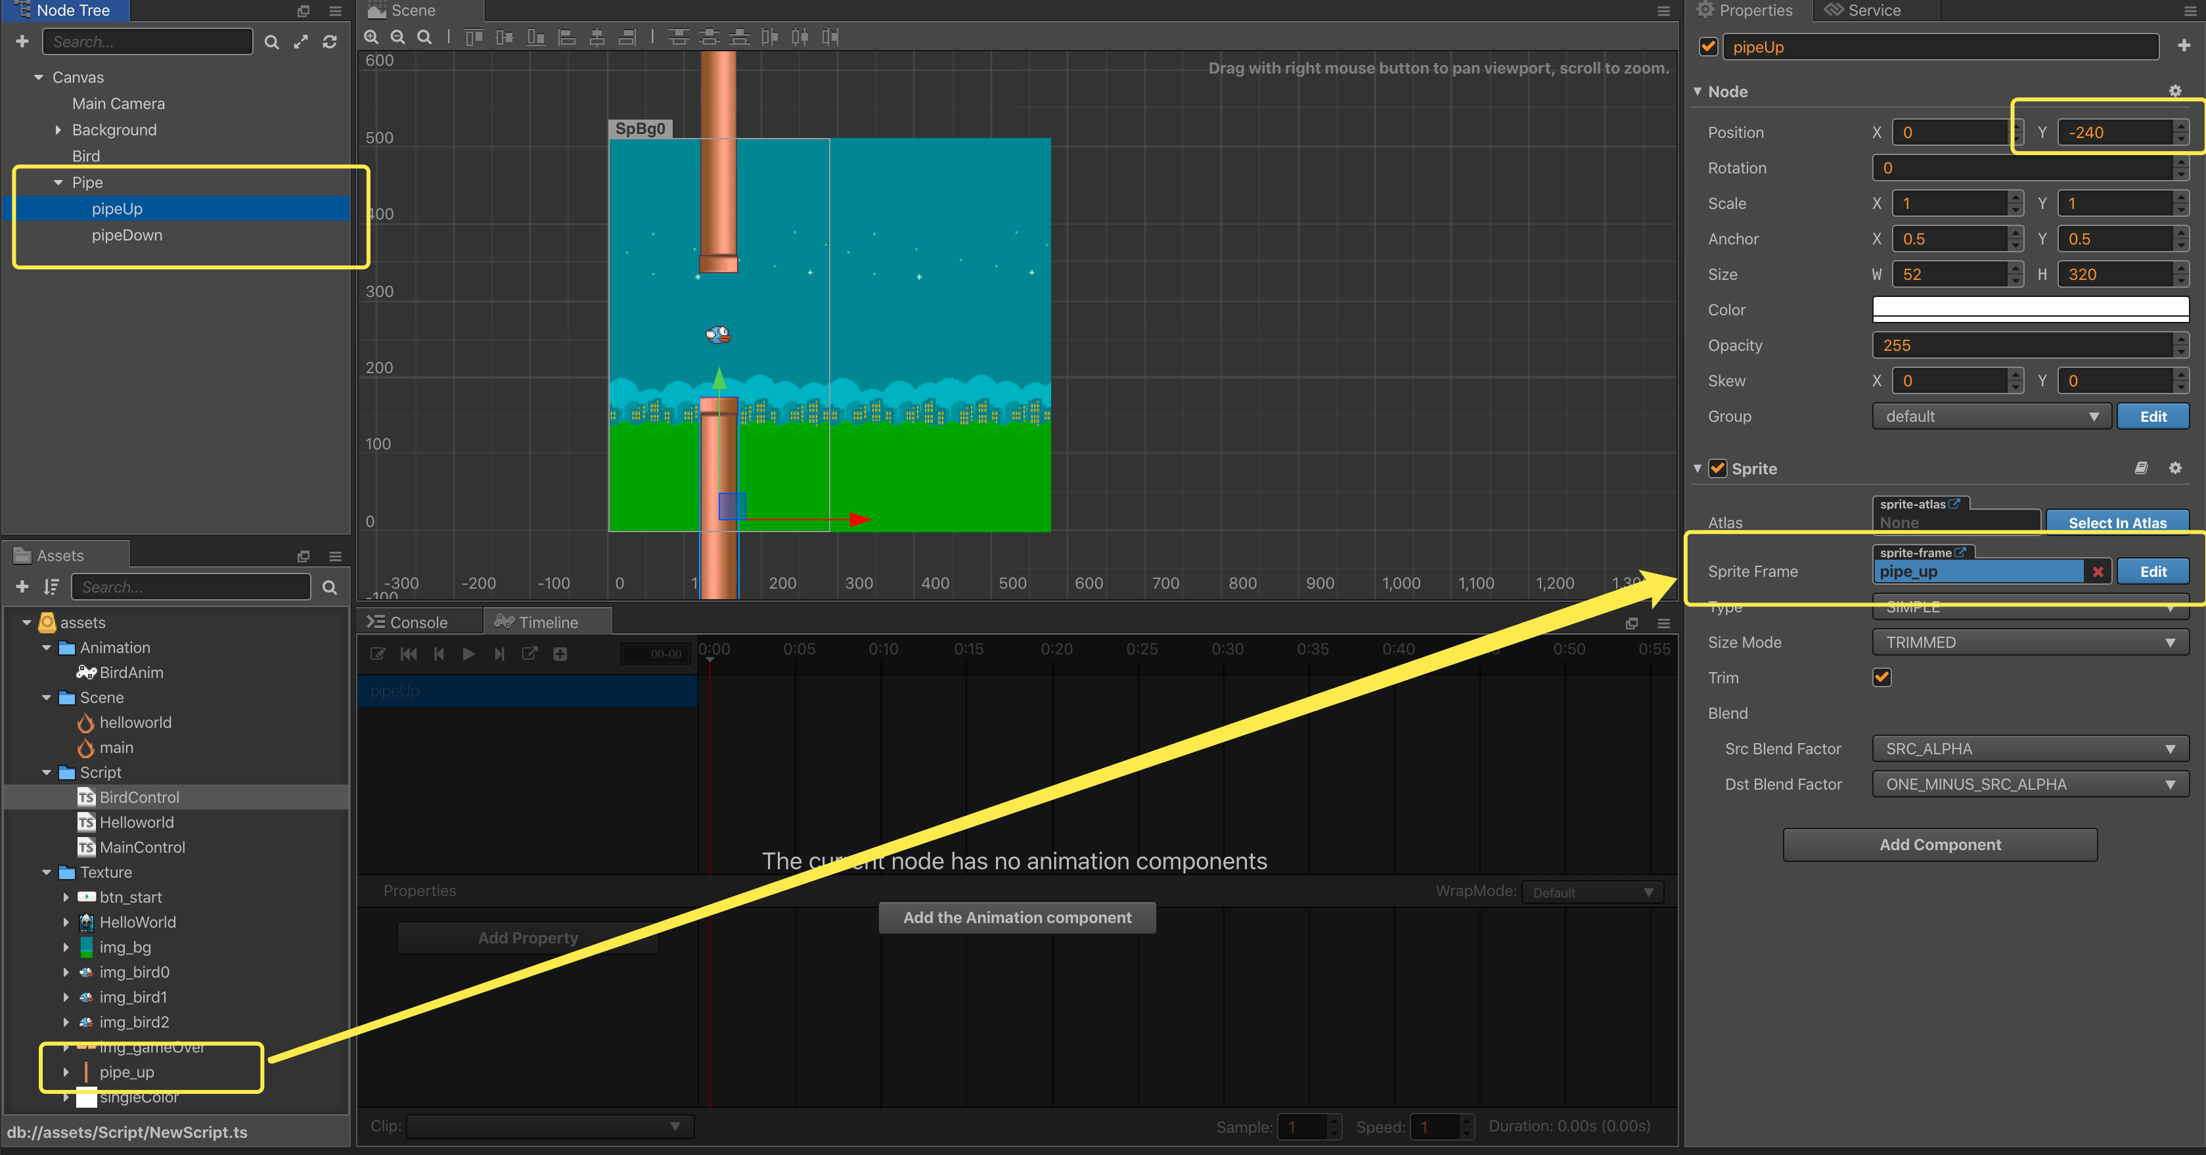Screen dimensions: 2206x1155
Task: Collapse the Texture folder
Action: pos(46,872)
